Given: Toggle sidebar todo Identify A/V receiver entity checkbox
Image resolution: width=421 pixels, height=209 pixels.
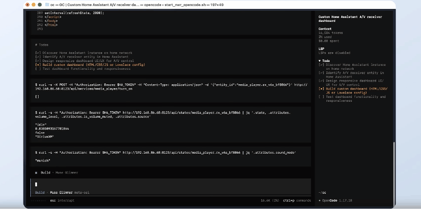Looking at the screenshot, I should pyautogui.click(x=322, y=73).
